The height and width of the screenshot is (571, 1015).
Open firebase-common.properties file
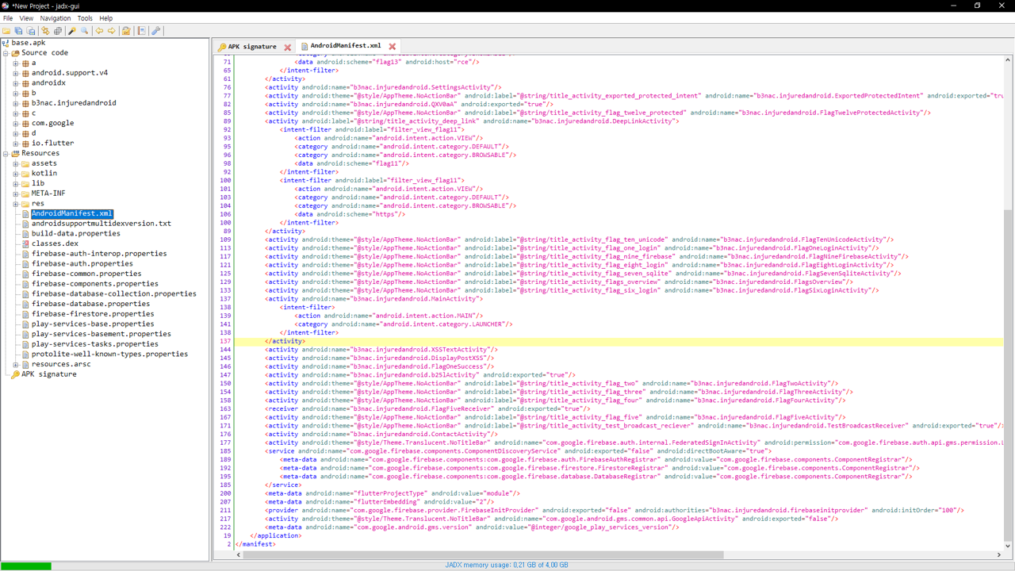click(86, 274)
